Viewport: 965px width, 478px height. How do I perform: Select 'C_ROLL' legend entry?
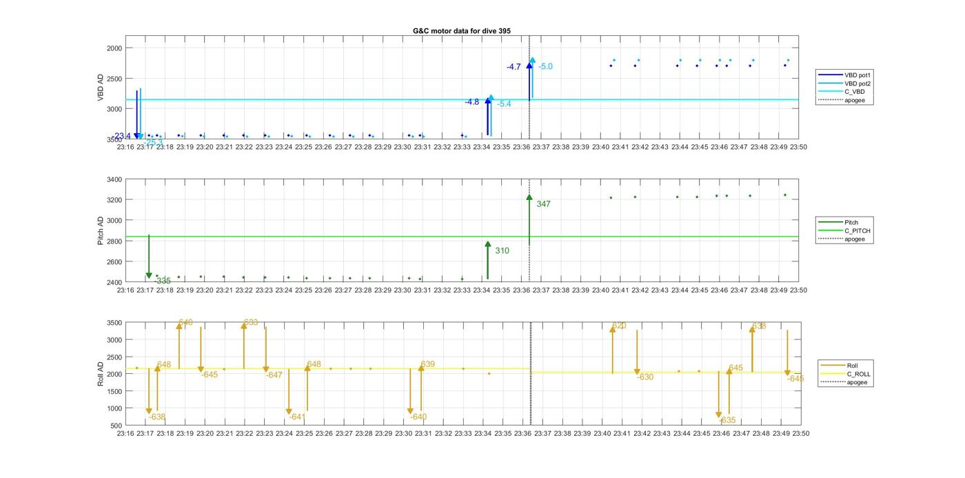point(859,374)
